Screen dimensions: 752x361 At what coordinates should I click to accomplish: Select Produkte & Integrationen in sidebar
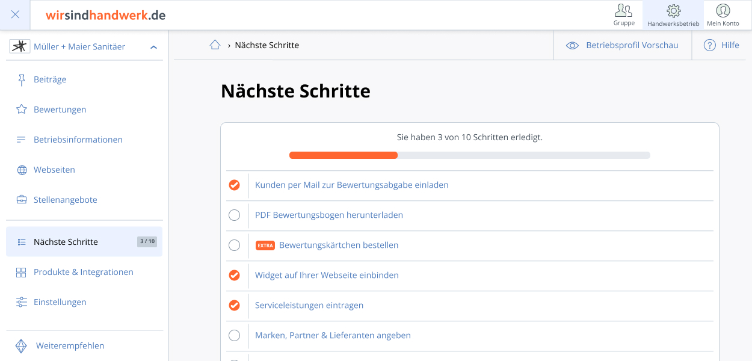coord(83,272)
